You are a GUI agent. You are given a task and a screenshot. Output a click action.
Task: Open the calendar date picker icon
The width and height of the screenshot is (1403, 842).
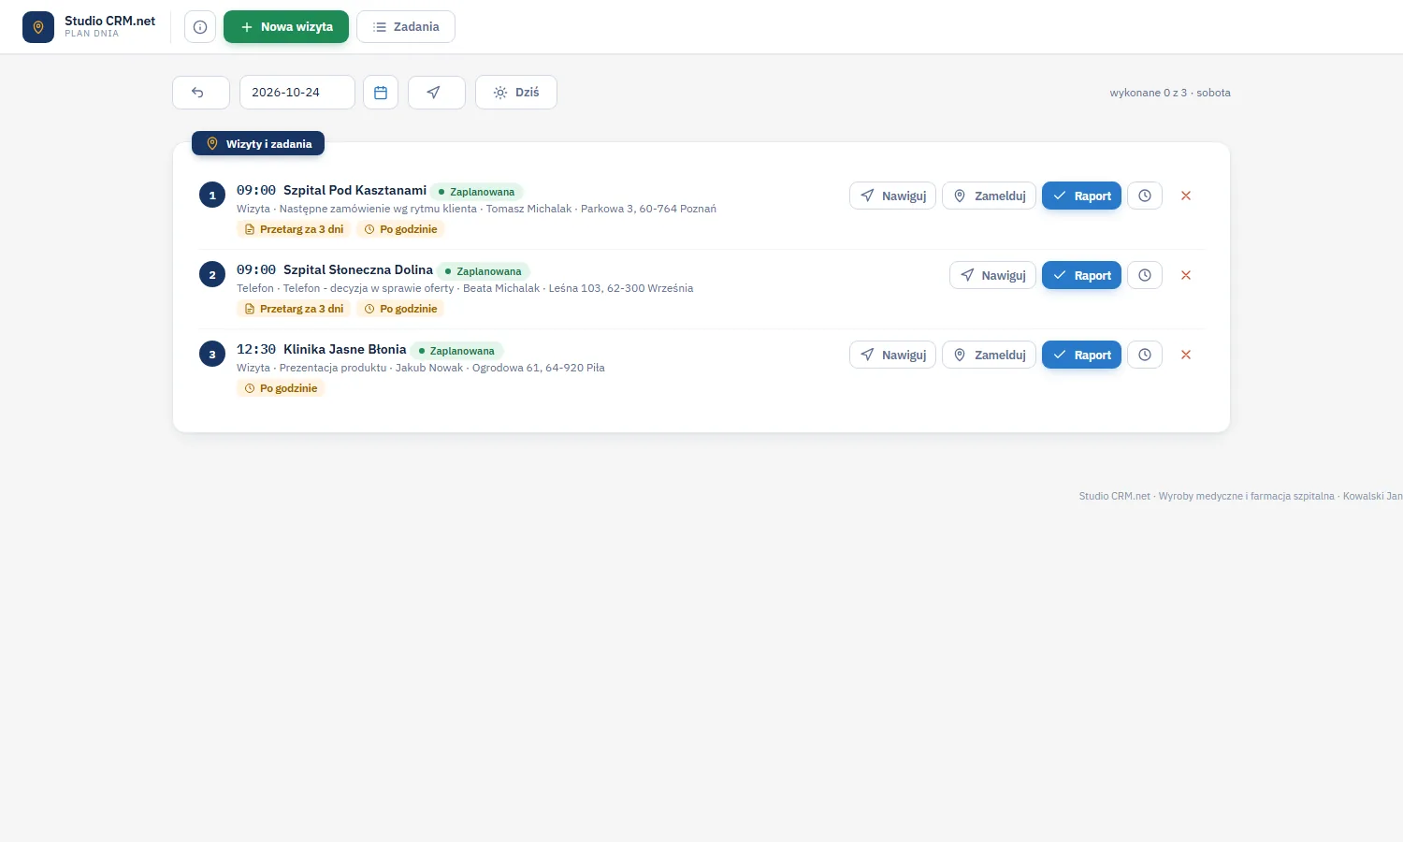point(381,93)
